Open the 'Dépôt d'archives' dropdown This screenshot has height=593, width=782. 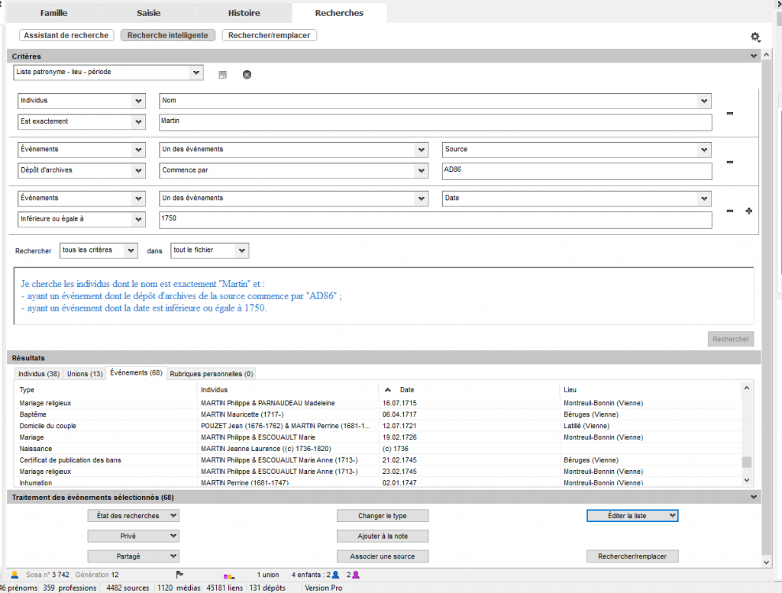[x=82, y=170]
